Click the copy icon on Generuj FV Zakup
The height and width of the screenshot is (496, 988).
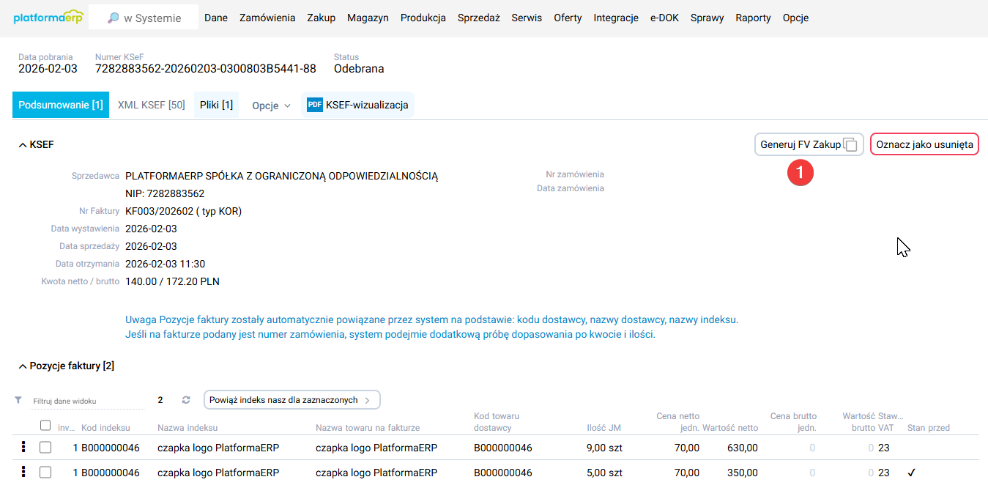[850, 145]
